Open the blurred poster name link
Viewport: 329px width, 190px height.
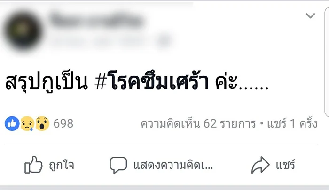pos(97,21)
